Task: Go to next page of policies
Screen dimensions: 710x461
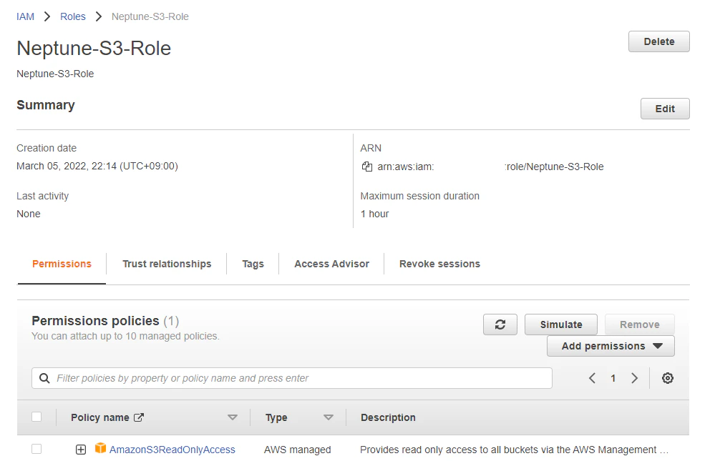Action: coord(634,378)
